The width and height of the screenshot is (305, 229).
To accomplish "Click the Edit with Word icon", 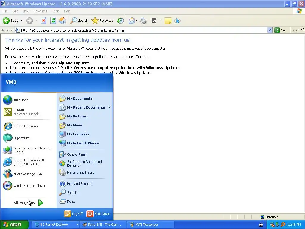I will pos(154,21).
